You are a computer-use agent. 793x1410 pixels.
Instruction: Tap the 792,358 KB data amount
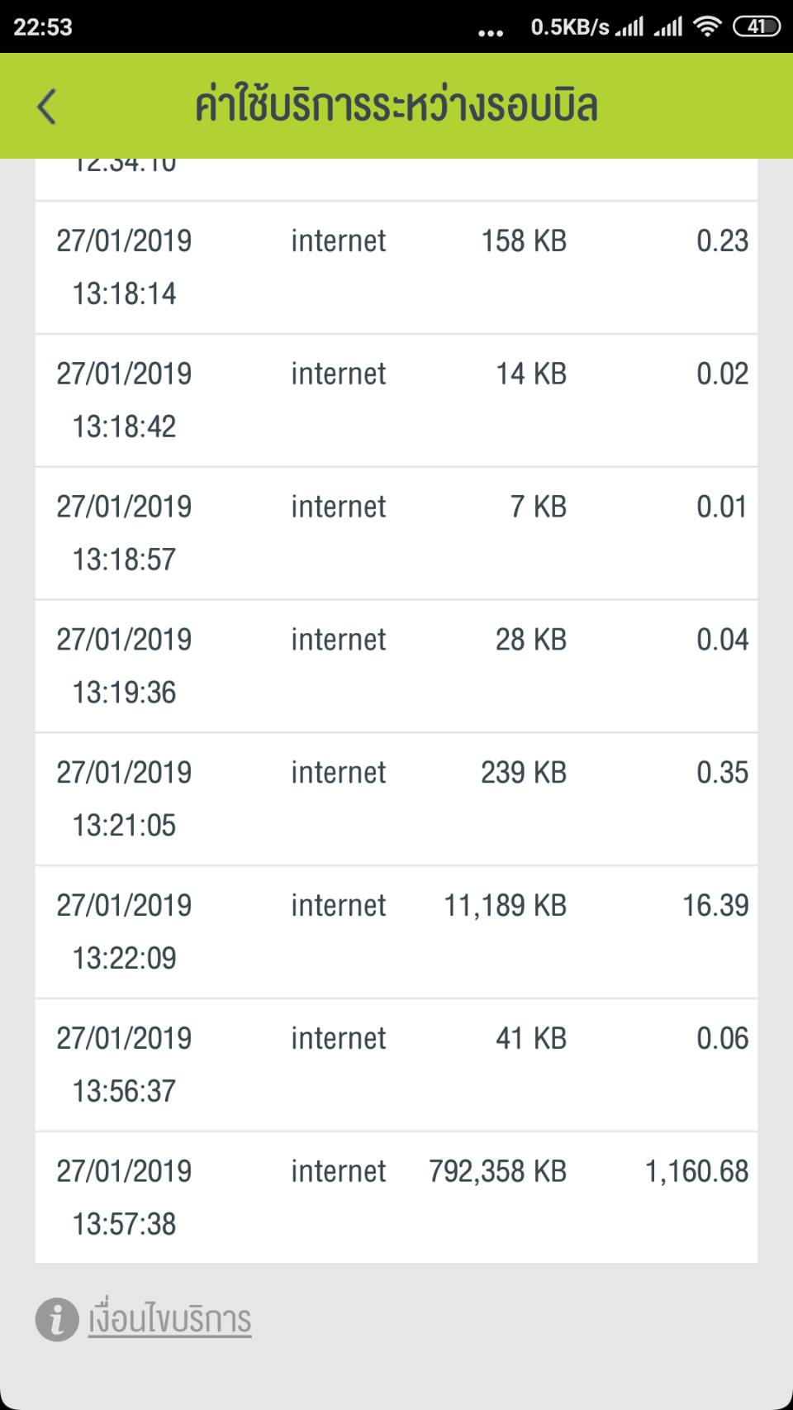[x=497, y=1172]
